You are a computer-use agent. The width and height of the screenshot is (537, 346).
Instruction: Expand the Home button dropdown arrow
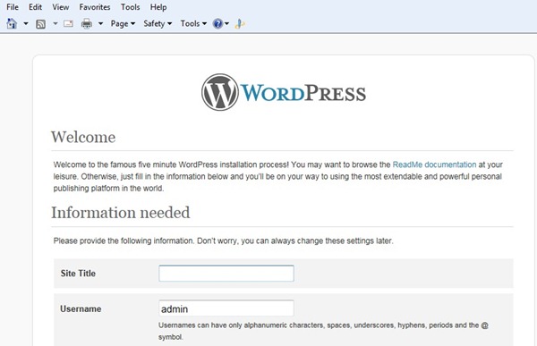(26, 23)
